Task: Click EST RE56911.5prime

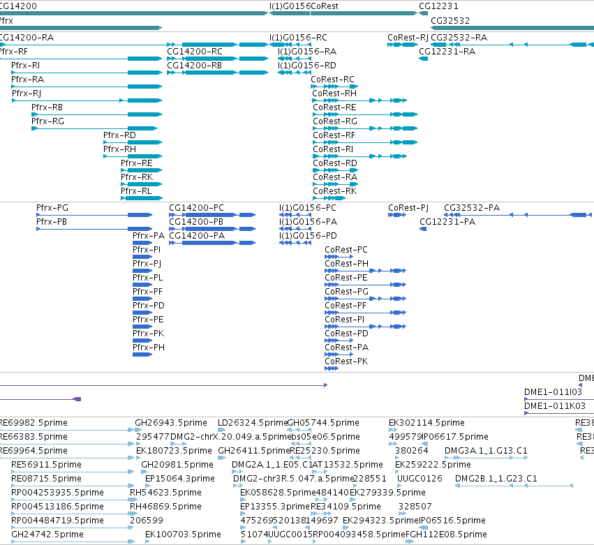Action: pyautogui.click(x=73, y=472)
